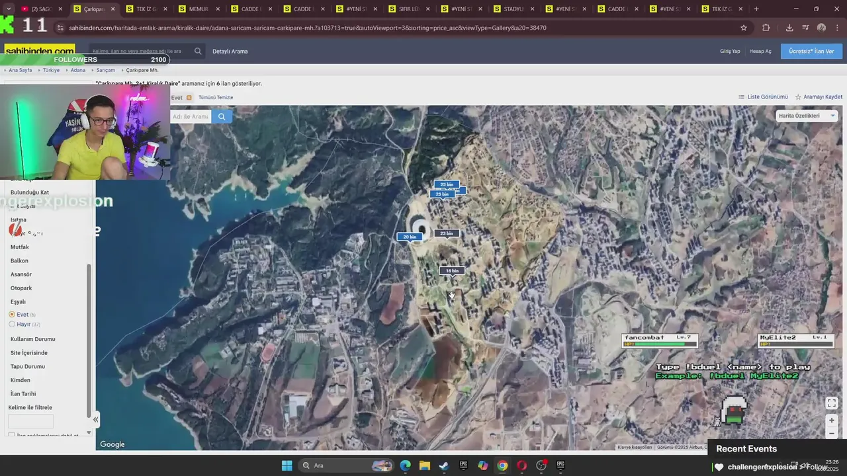Image resolution: width=847 pixels, height=476 pixels.
Task: Open the 23 bin map price marker
Action: coord(447,233)
